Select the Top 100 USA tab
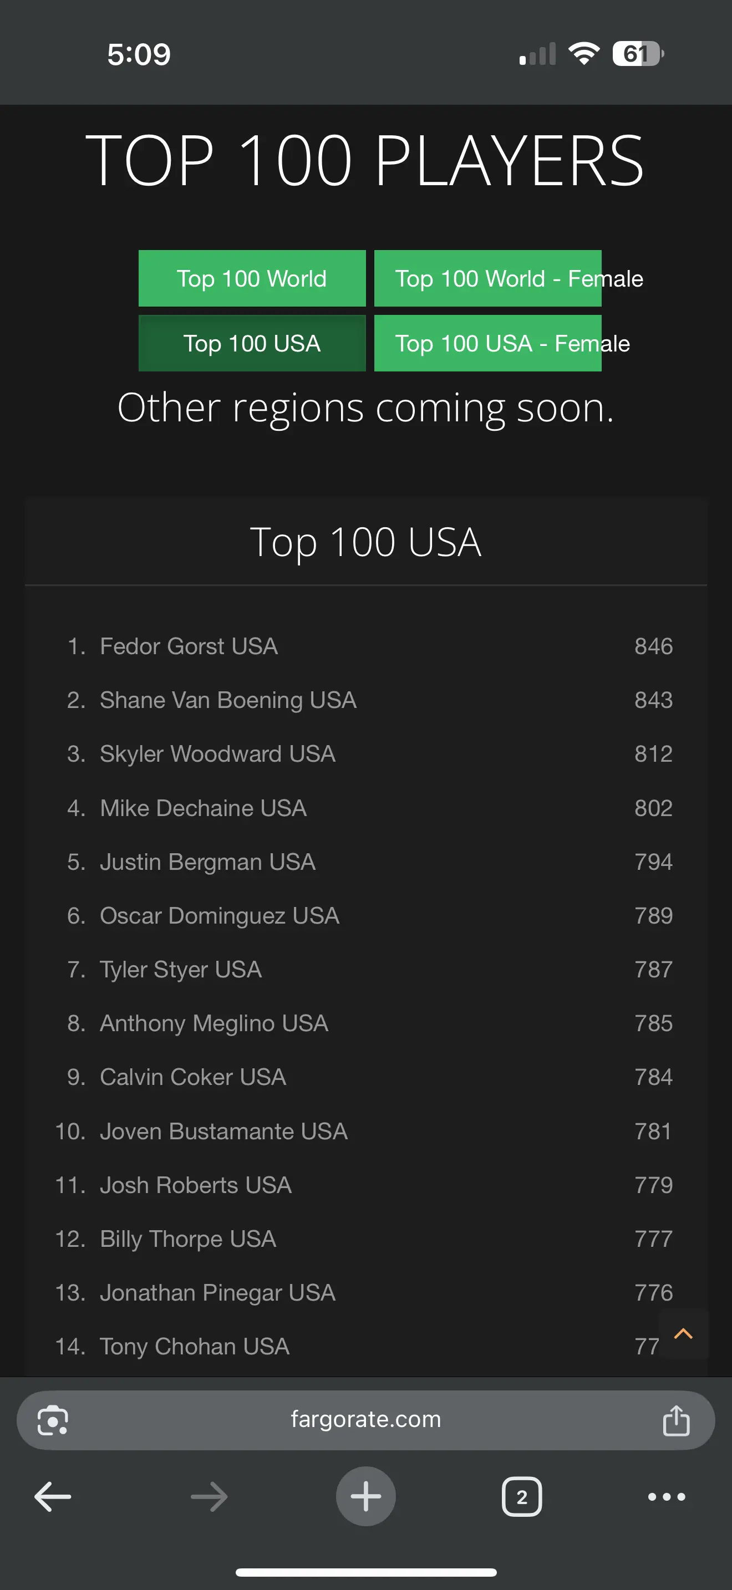 (252, 343)
